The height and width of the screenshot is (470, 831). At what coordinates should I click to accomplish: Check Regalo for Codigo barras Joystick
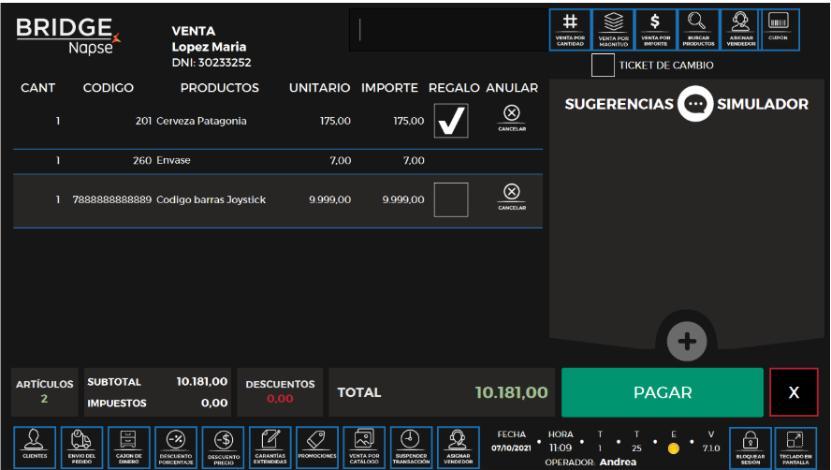451,199
